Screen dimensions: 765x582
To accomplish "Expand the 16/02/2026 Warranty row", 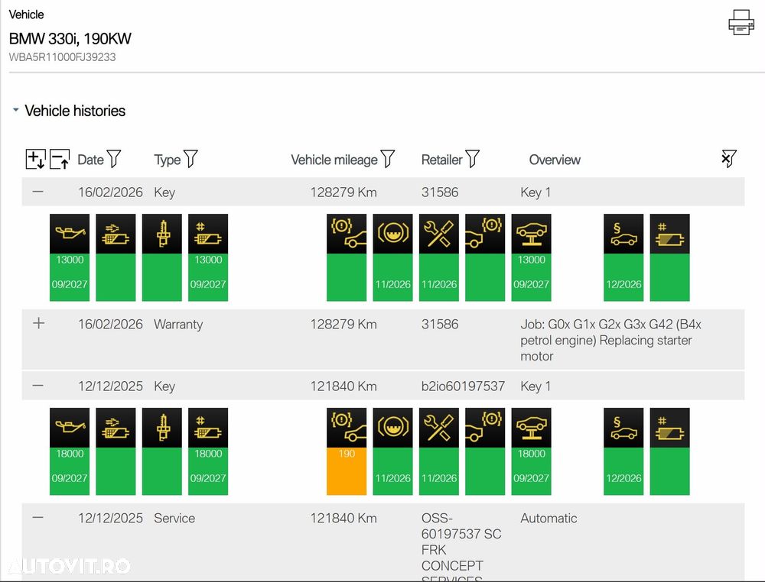I will tap(38, 323).
